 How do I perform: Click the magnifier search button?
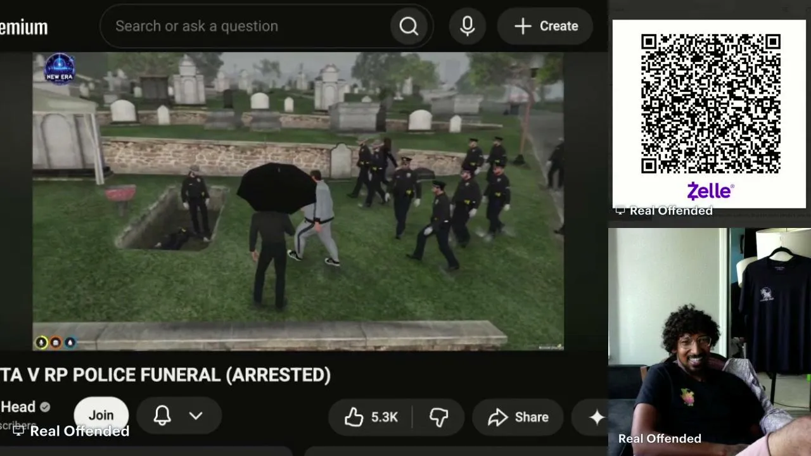(409, 26)
